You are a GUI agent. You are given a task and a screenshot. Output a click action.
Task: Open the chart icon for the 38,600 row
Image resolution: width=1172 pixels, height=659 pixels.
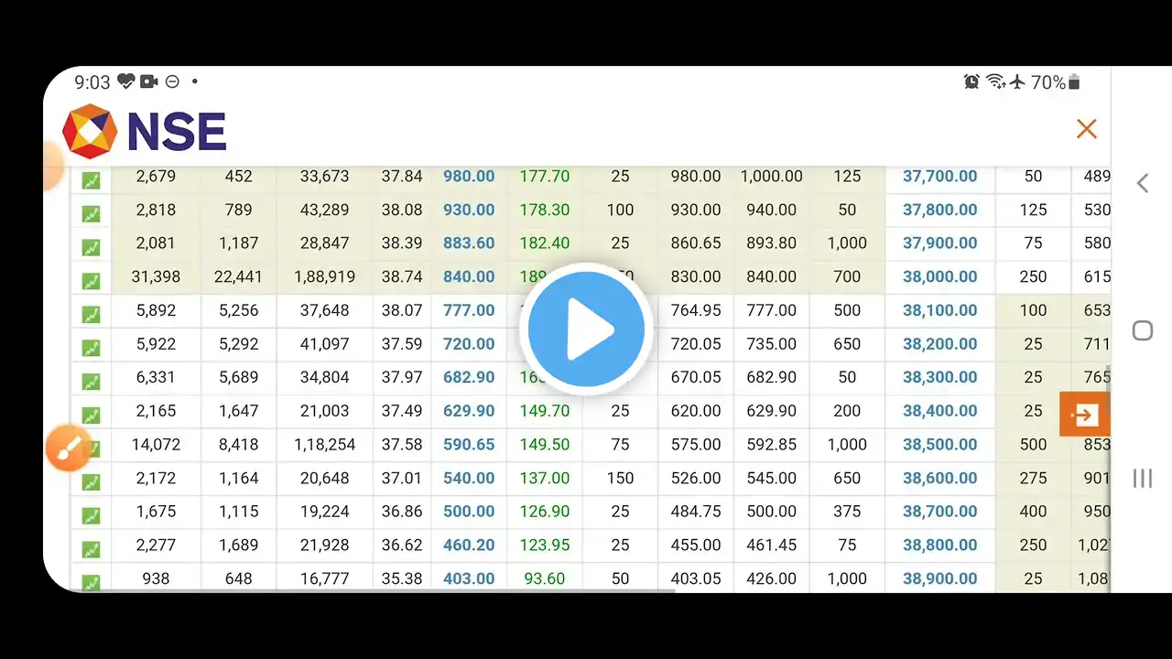pos(91,482)
